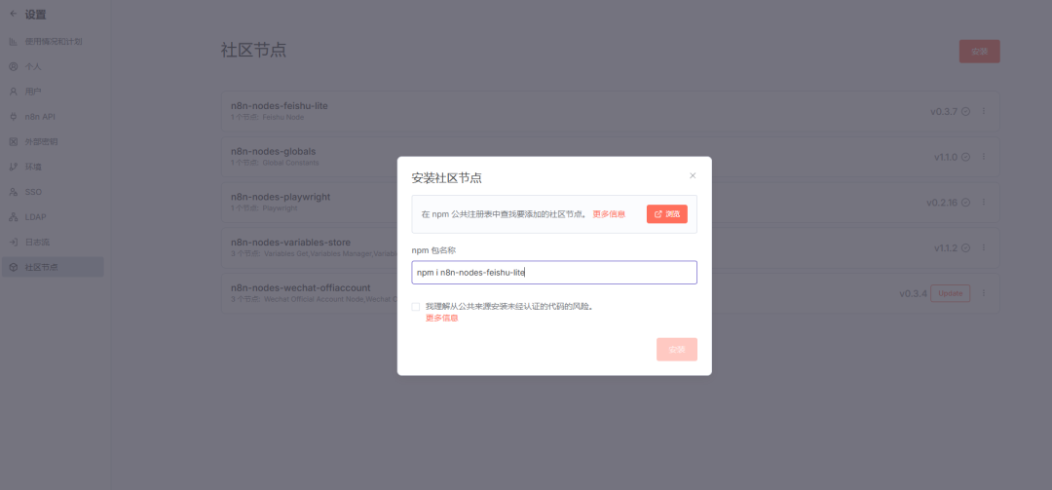The width and height of the screenshot is (1052, 490).
Task: Click the back arrow beside 设置
Action: click(13, 15)
